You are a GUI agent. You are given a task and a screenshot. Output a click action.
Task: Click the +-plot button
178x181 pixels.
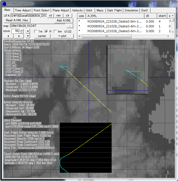(x=62, y=36)
